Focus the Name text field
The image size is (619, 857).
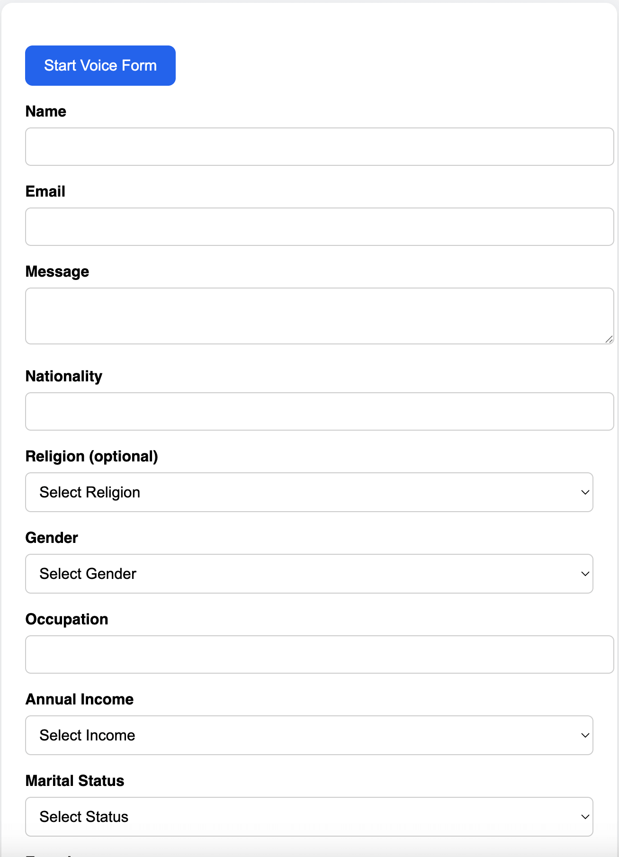coord(319,146)
